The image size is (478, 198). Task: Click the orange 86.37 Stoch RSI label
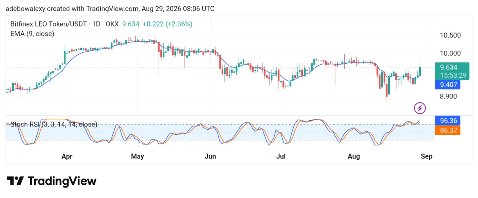(x=448, y=130)
